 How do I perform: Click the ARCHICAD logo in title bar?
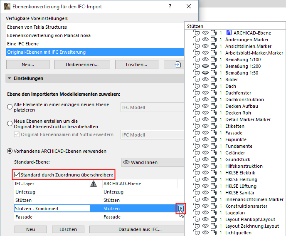point(7,6)
